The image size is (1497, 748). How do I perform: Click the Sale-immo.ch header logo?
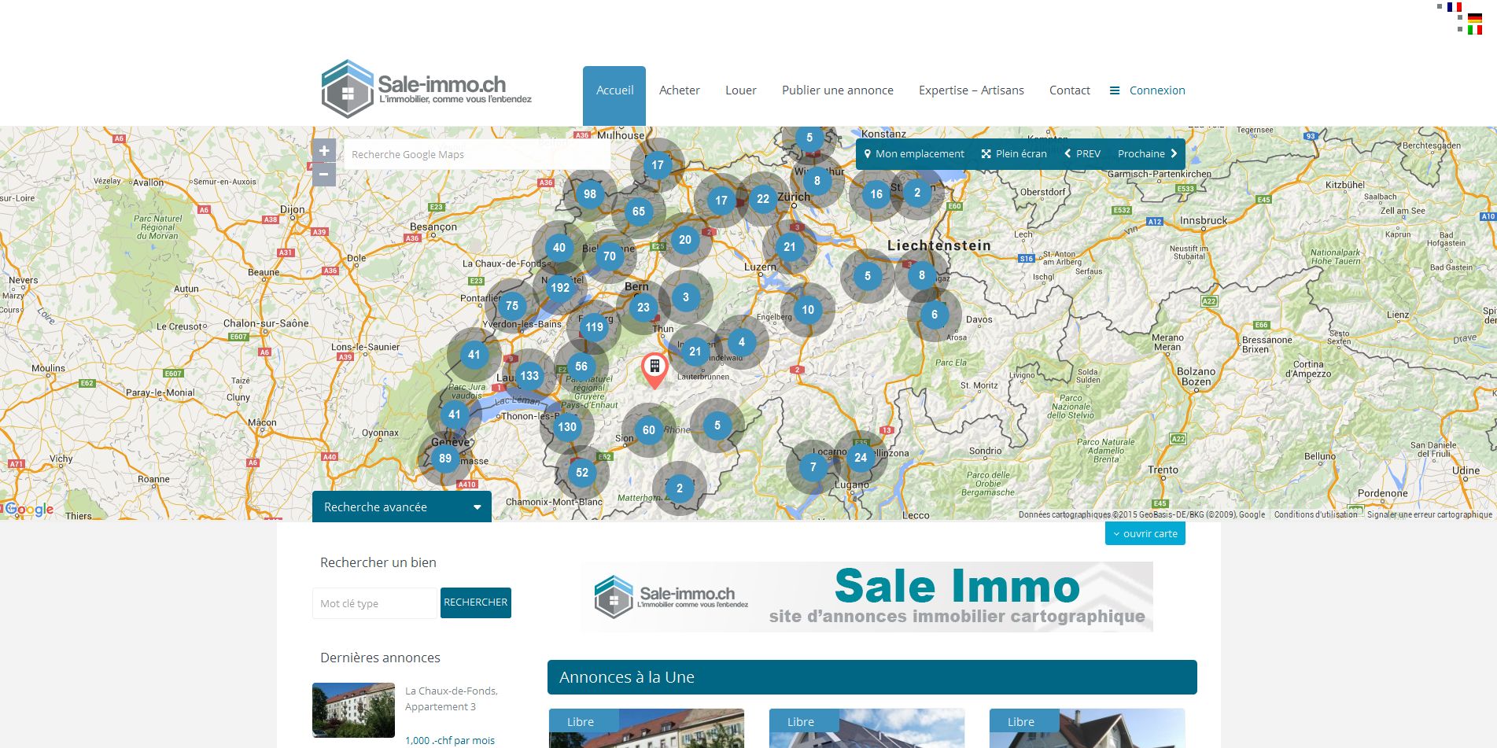point(426,89)
